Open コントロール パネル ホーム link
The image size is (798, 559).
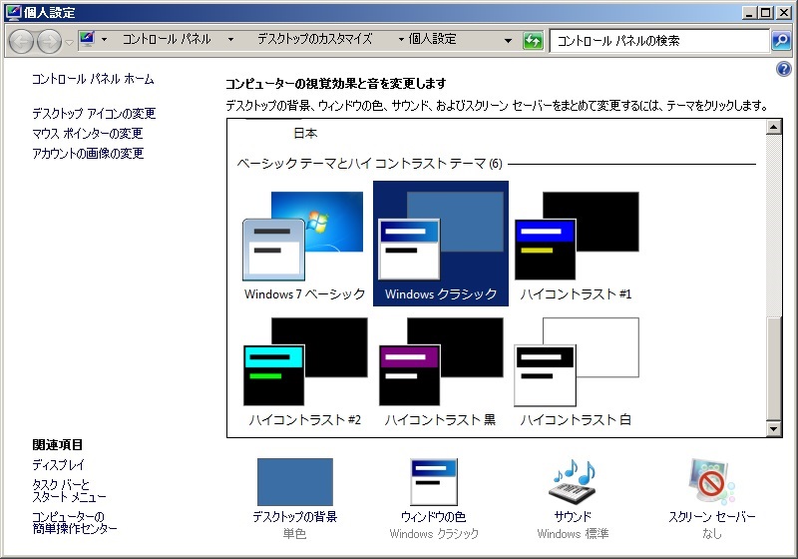tap(93, 79)
